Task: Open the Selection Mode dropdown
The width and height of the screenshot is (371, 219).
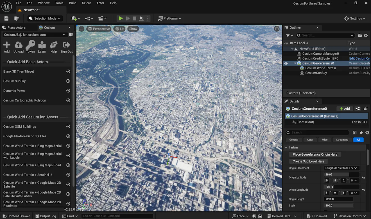Action: point(45,19)
